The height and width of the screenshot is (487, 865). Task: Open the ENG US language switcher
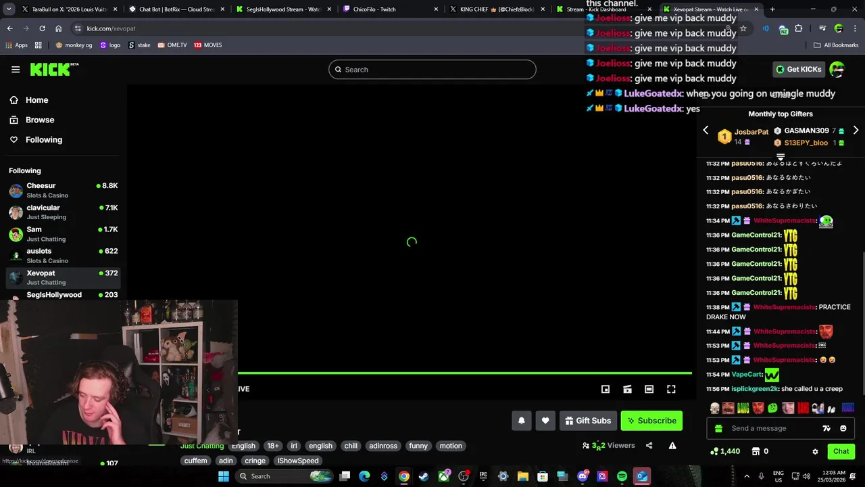pos(778,476)
